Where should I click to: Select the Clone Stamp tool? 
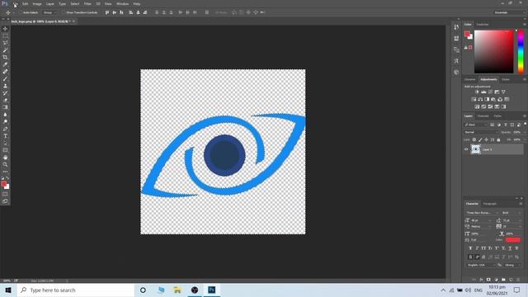coord(5,86)
